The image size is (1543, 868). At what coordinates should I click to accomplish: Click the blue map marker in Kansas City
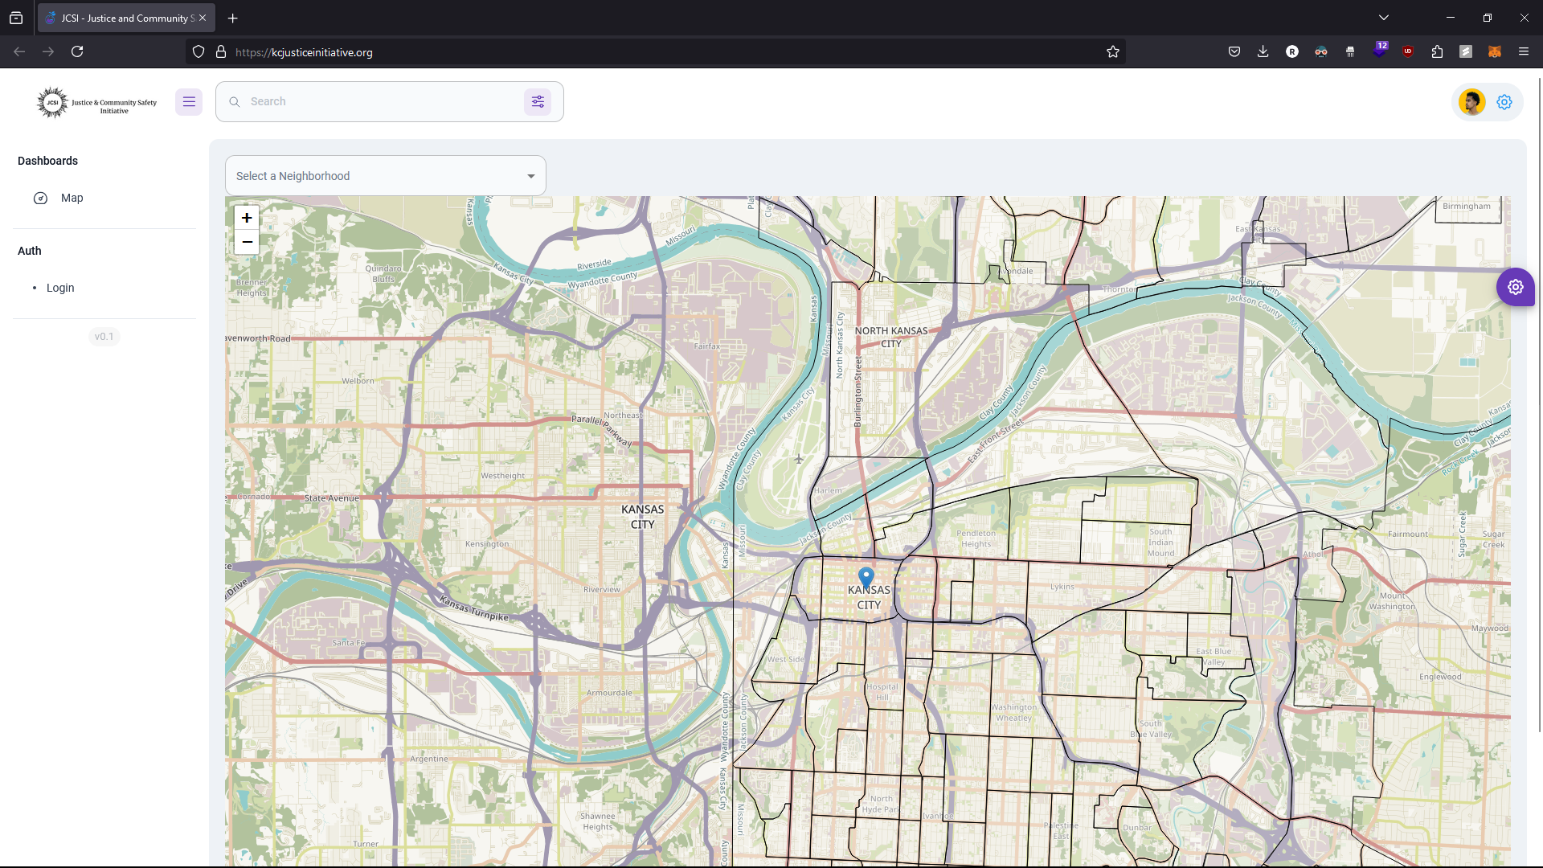[x=866, y=579]
